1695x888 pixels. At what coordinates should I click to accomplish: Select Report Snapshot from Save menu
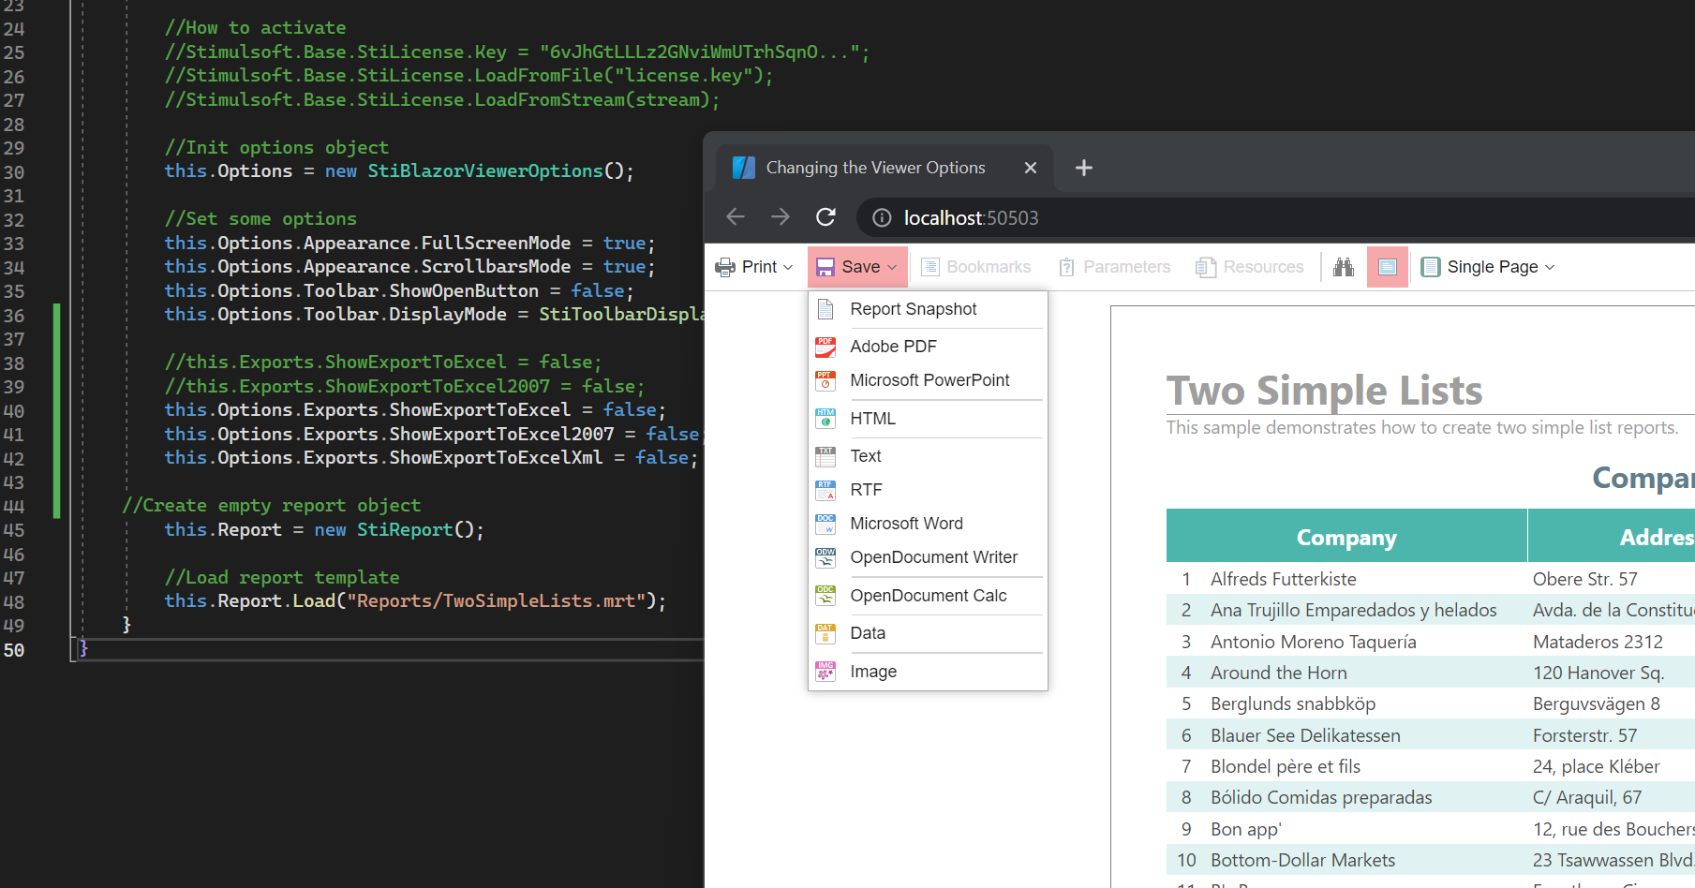(x=928, y=309)
